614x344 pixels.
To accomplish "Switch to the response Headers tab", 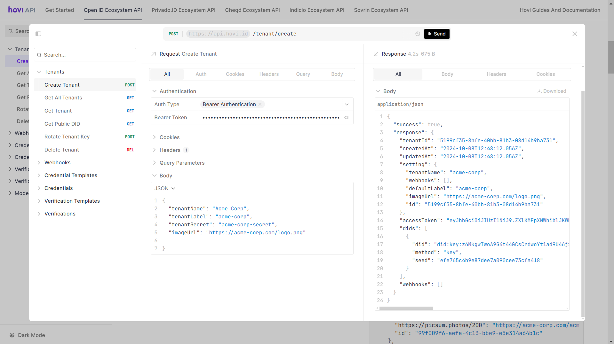I will point(496,74).
